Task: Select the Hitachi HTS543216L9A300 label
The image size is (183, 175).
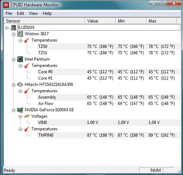Action: point(49,85)
